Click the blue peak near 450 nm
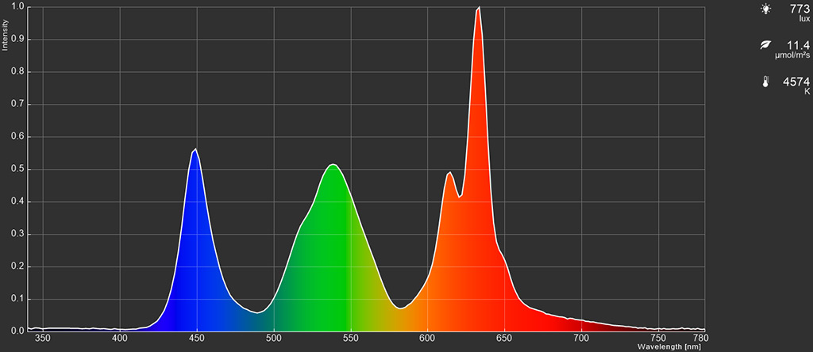 click(x=195, y=149)
